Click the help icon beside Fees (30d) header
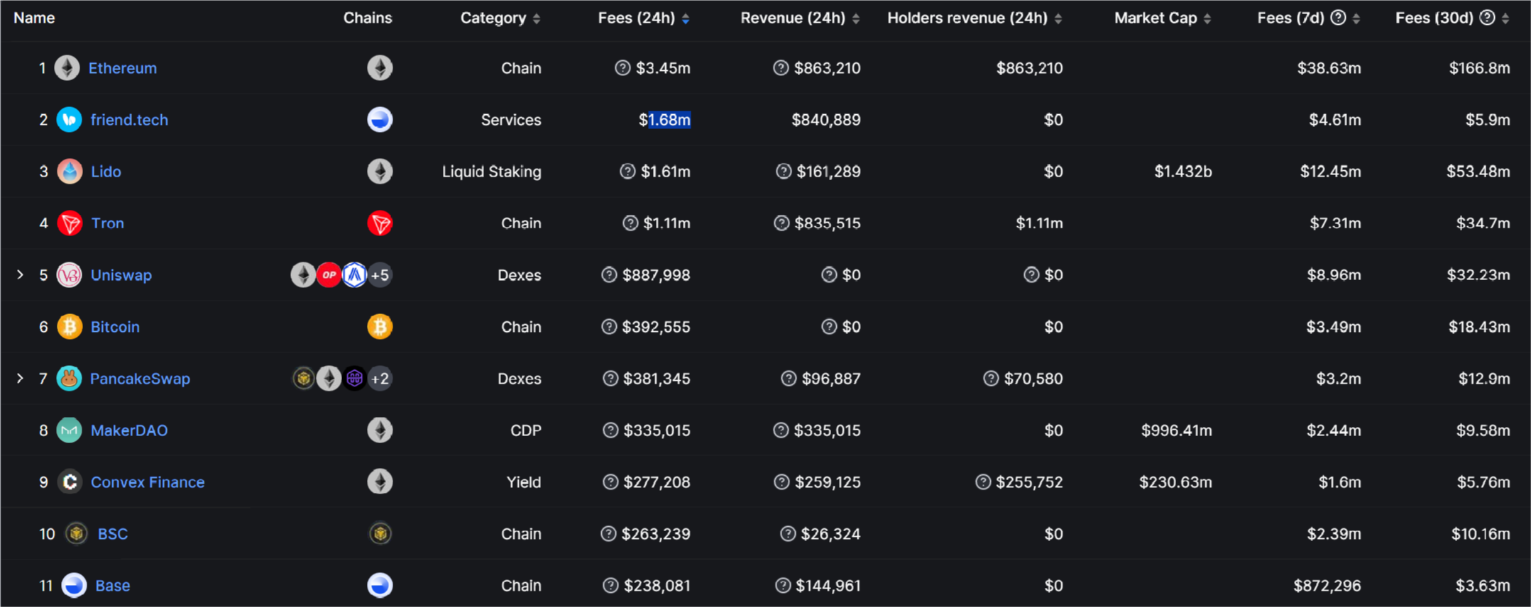Image resolution: width=1531 pixels, height=607 pixels. click(x=1487, y=18)
